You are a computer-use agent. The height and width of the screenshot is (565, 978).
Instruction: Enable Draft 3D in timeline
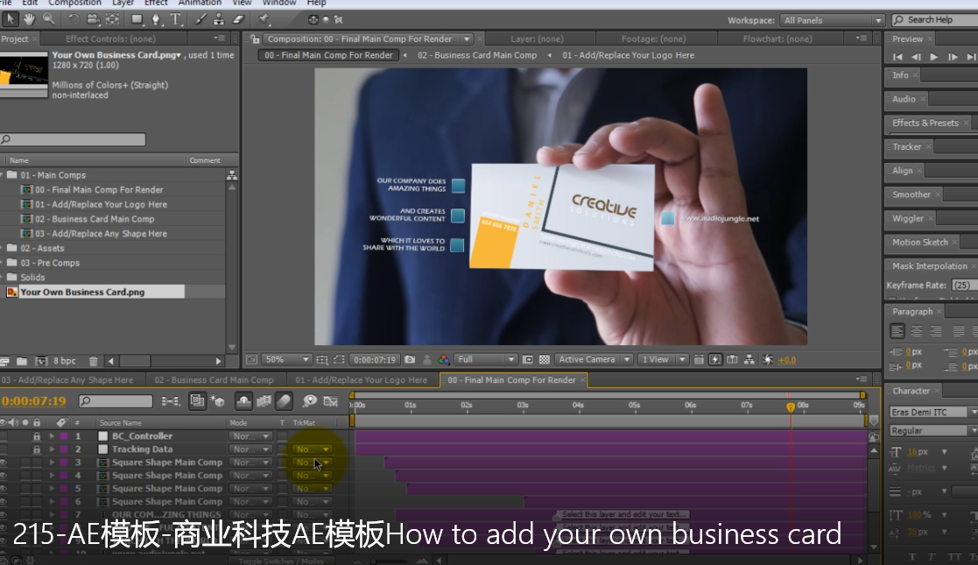[x=218, y=401]
